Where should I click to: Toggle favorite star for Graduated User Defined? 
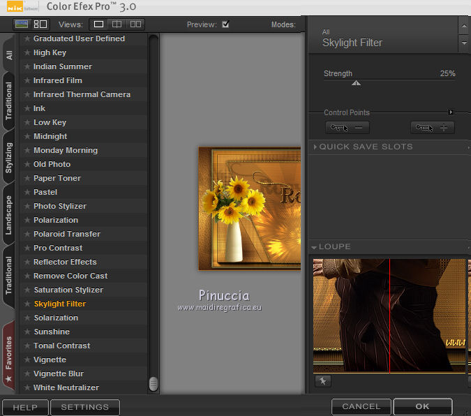(27, 38)
